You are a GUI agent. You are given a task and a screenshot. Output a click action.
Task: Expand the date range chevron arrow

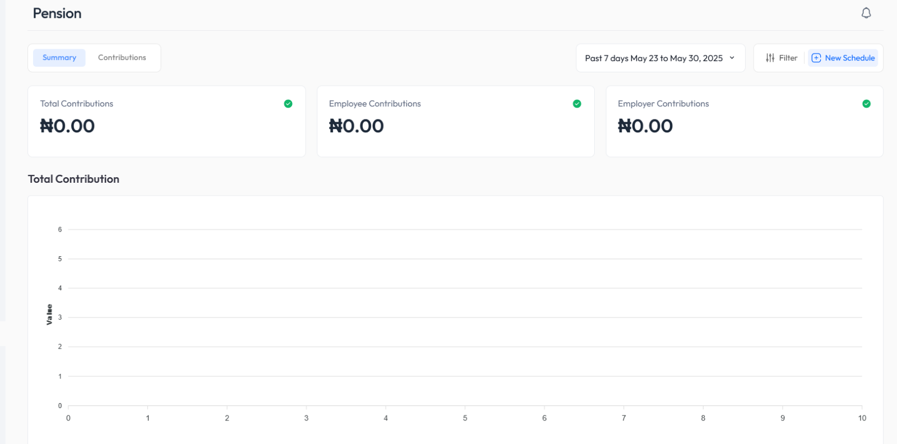732,58
